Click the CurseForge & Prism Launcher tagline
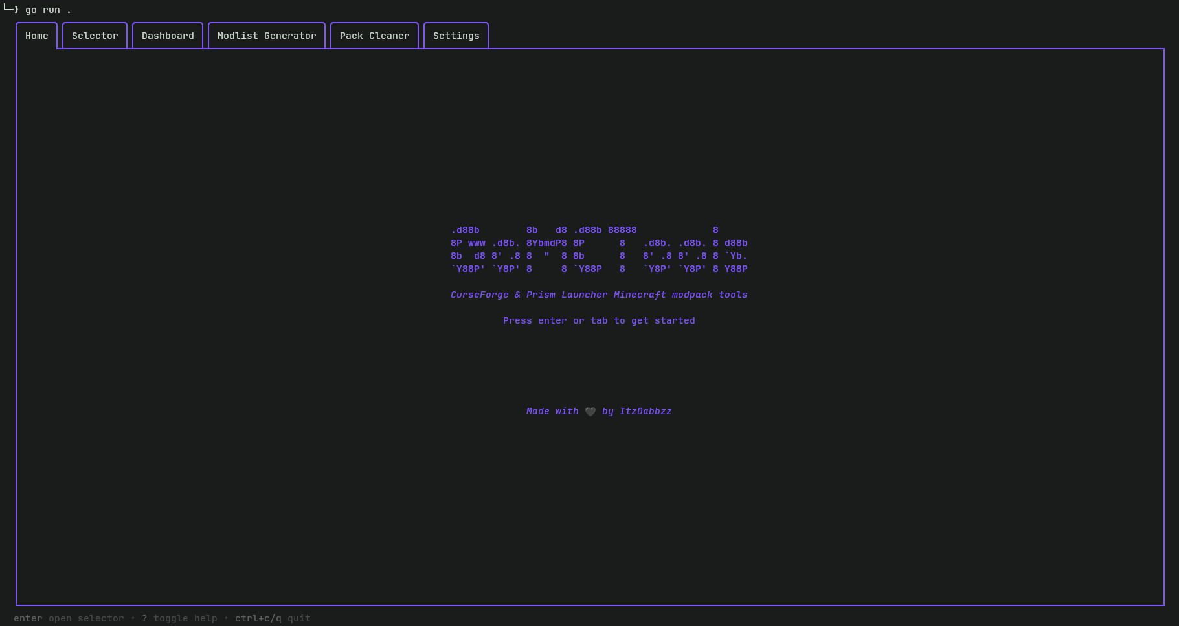Viewport: 1179px width, 626px height. click(x=599, y=295)
